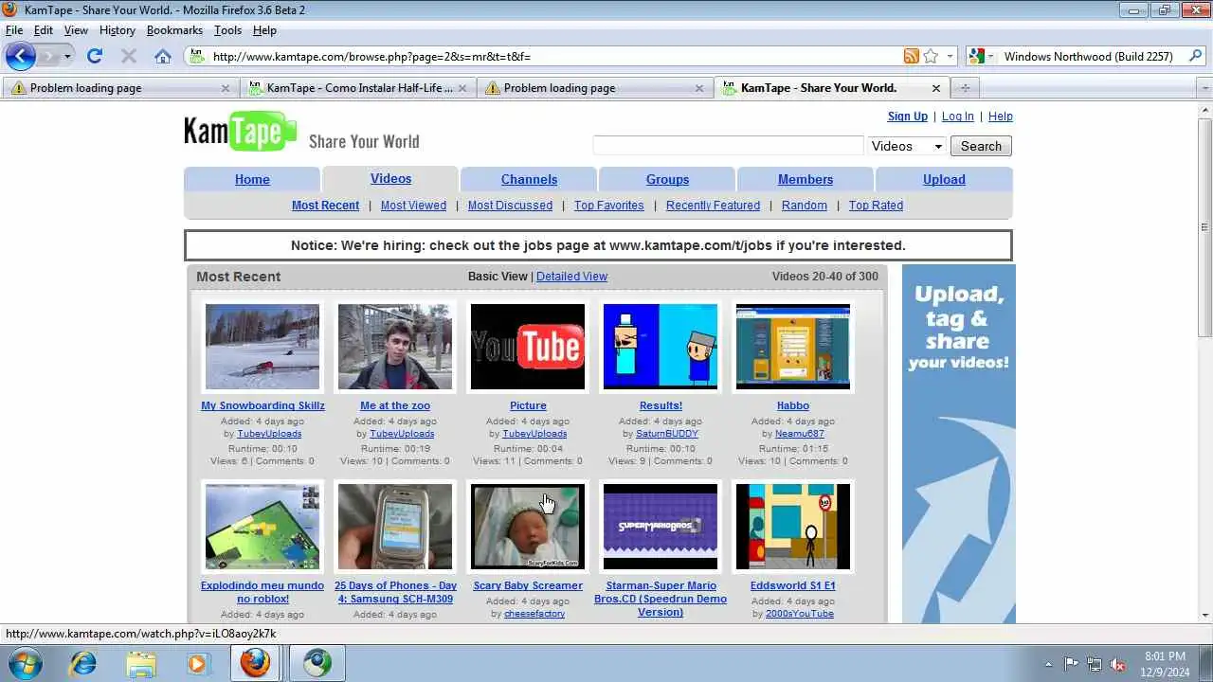Open the Help link at top right of page

click(1000, 117)
